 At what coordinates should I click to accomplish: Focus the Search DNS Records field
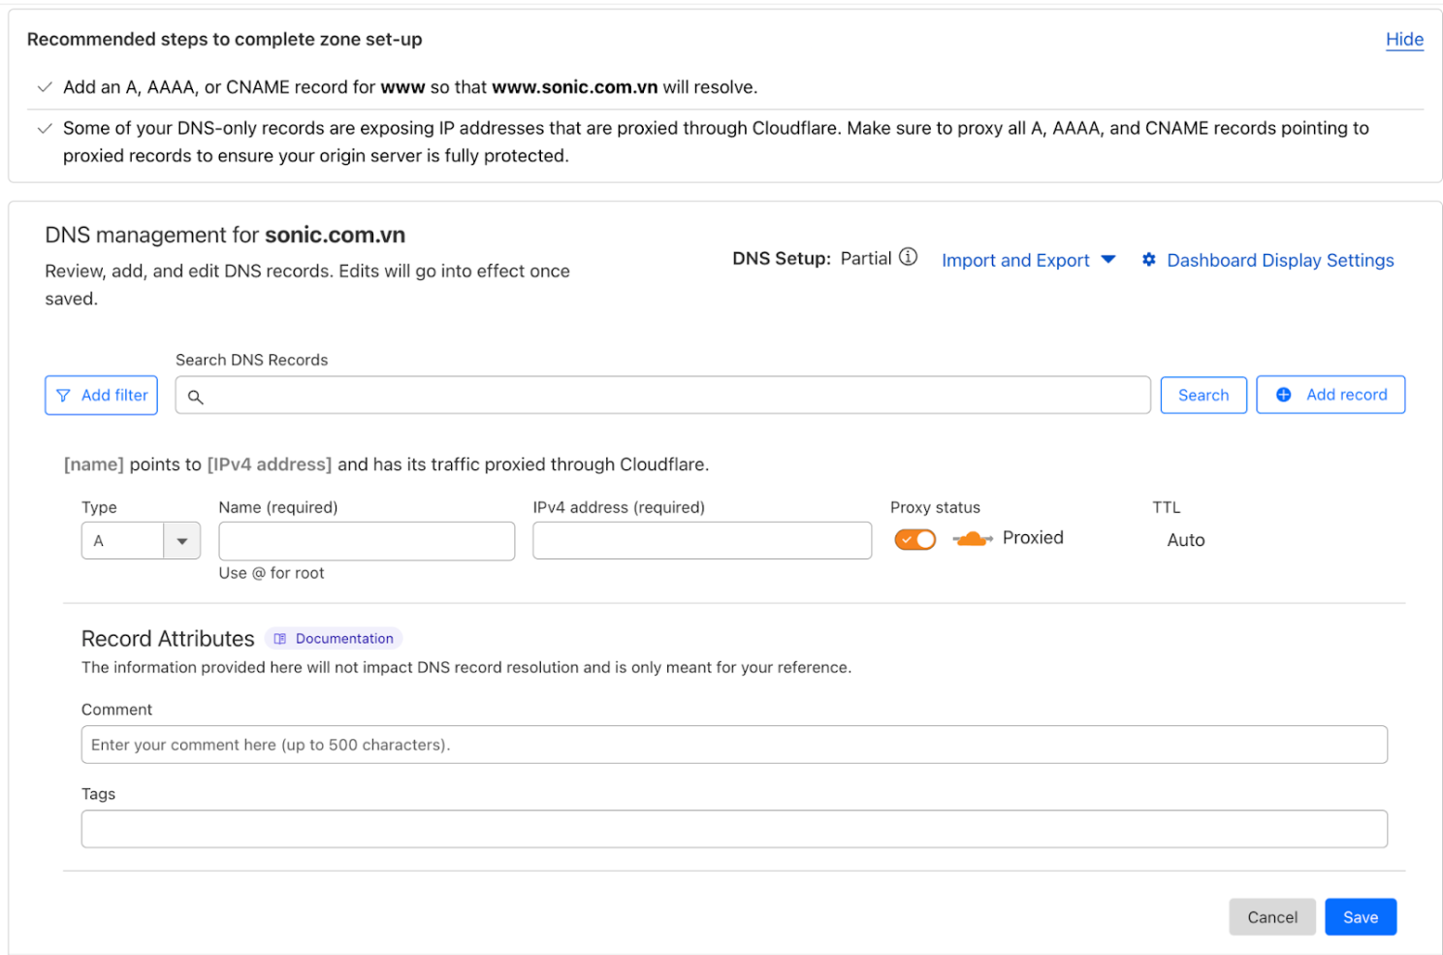(x=662, y=396)
